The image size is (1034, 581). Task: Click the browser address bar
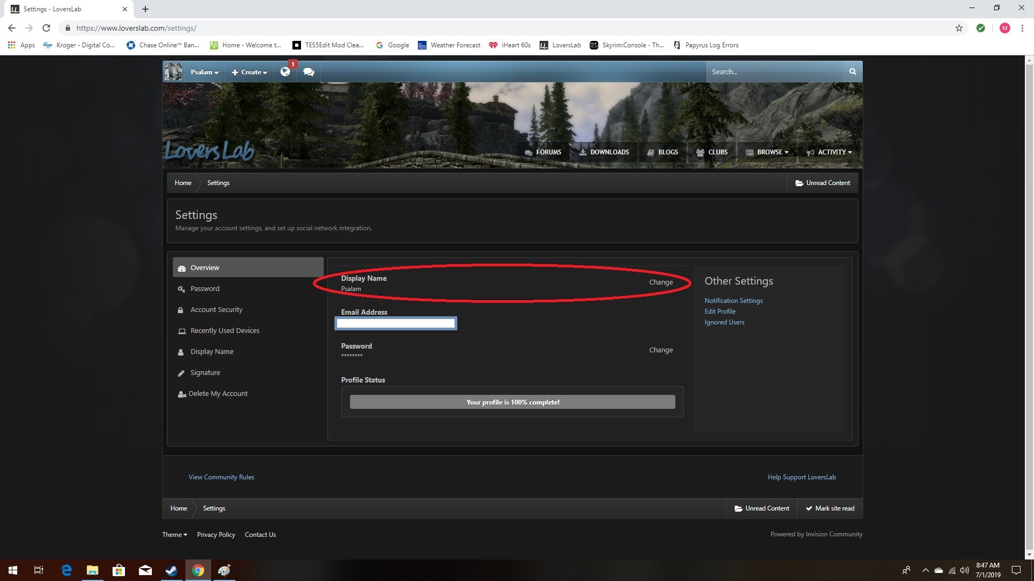coord(506,28)
